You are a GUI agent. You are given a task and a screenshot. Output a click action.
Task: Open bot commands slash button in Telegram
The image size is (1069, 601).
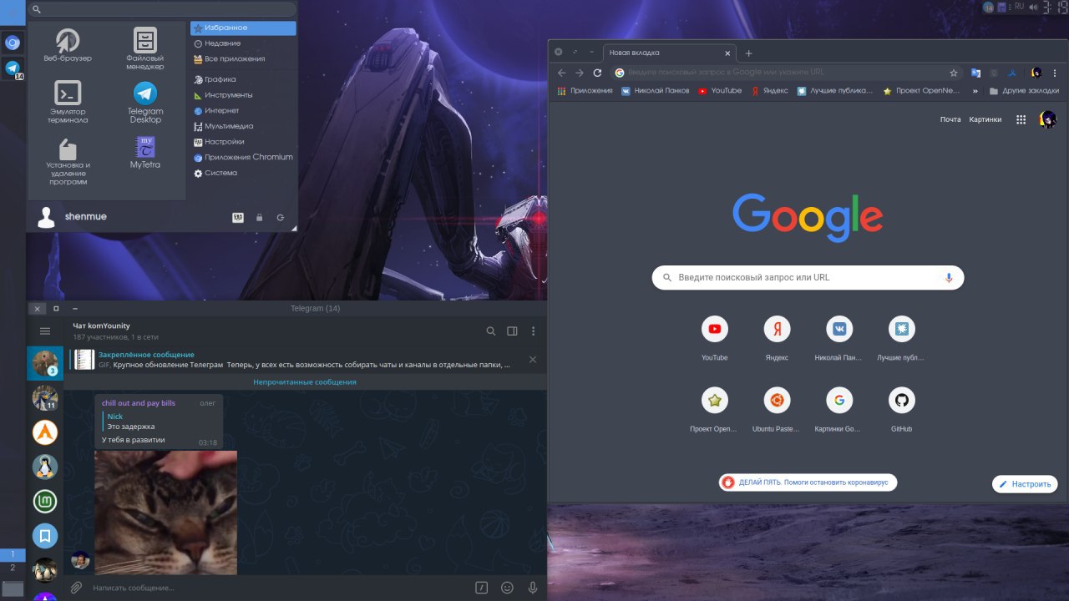pos(481,588)
